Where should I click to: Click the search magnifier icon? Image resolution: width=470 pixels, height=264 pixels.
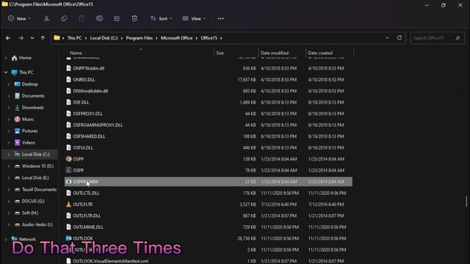coord(458,38)
